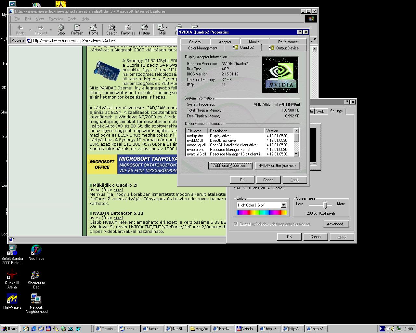Click Cancel in NVIDIA Quadro2 Properties
This screenshot has width=416, height=333.
point(268,180)
